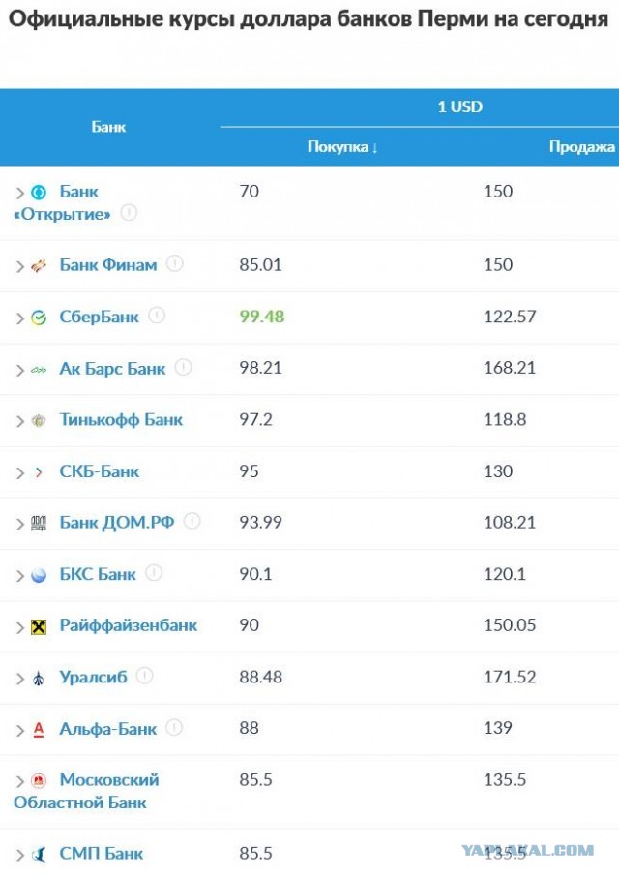The width and height of the screenshot is (619, 879).
Task: Click the info icon beside Ак Барс Банк
Action: pos(183,367)
